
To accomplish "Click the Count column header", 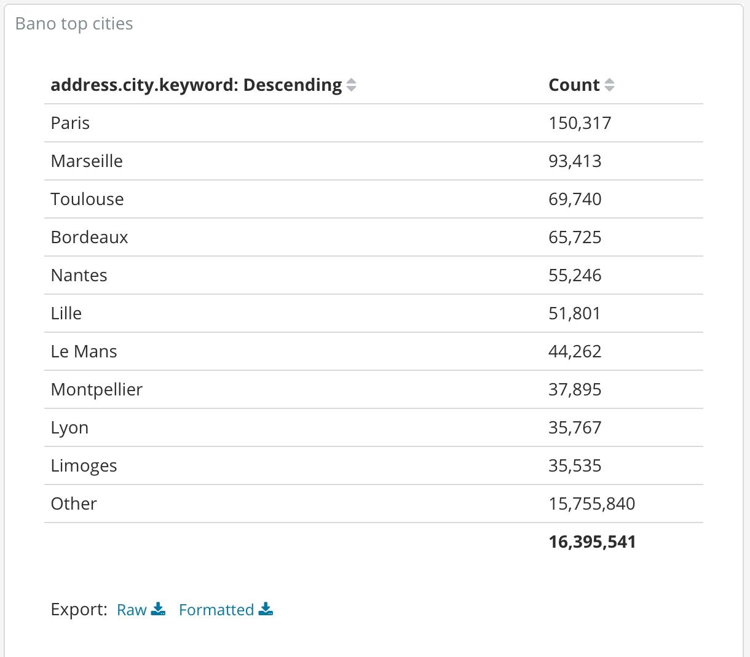I will [x=574, y=85].
